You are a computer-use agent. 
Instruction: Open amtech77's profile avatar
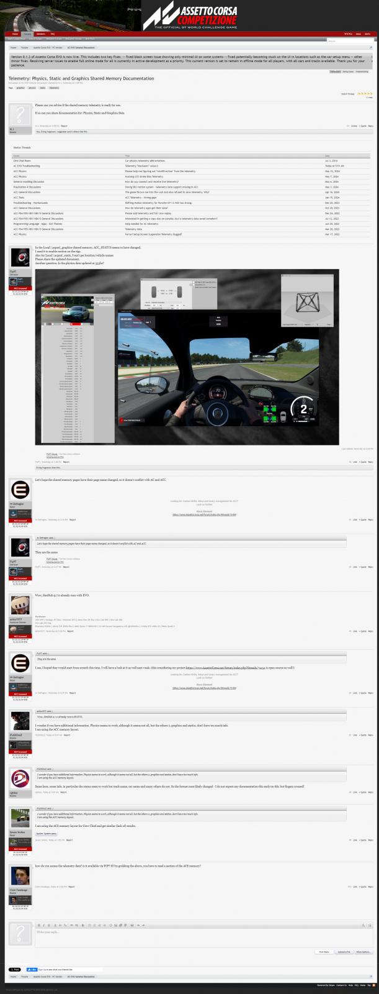(x=20, y=604)
